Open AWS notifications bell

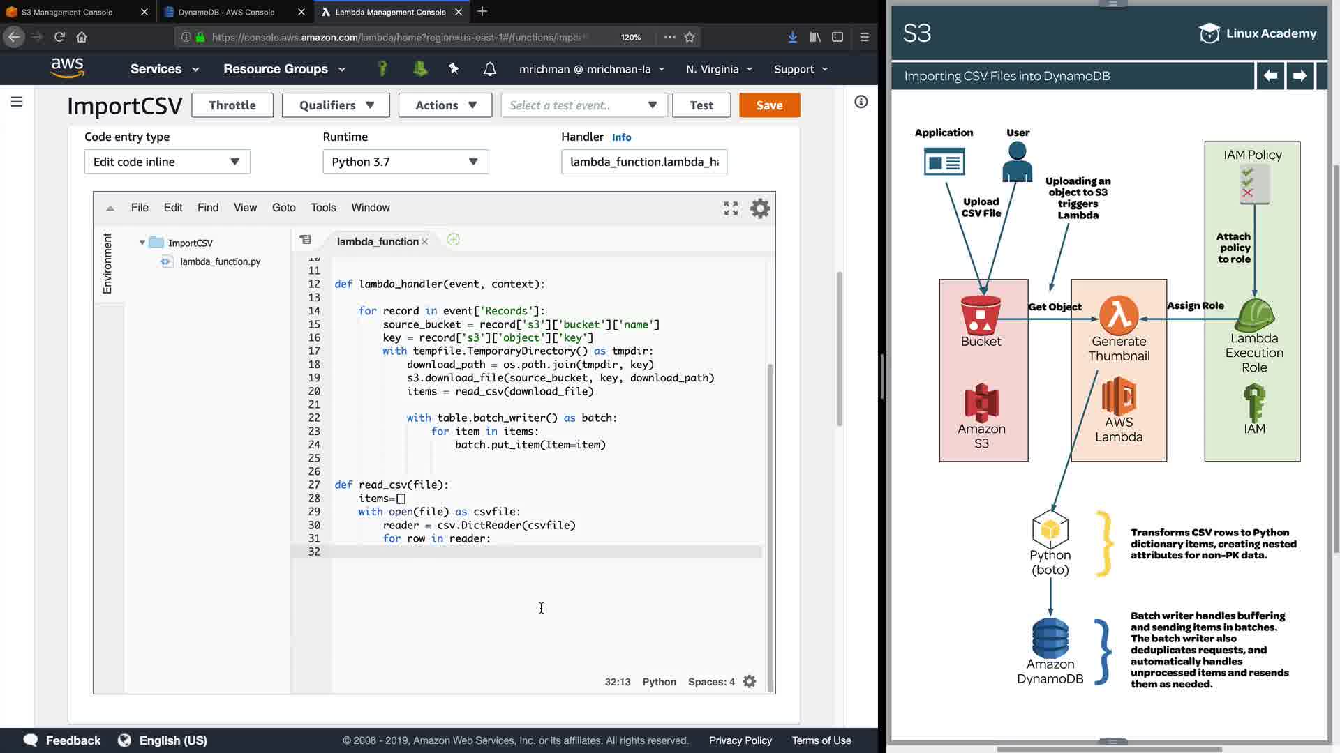click(x=490, y=69)
